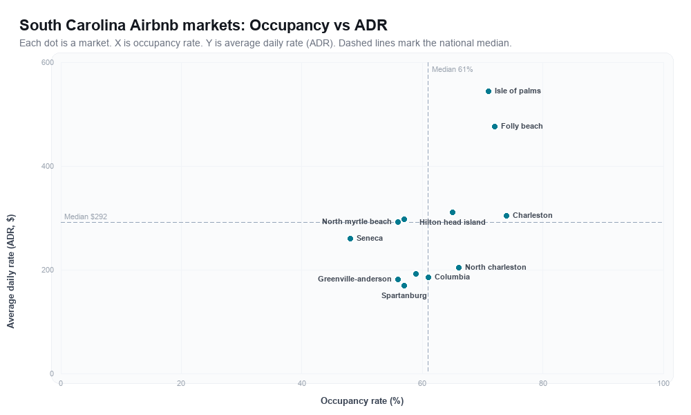This screenshot has height=415, width=691.
Task: Click the Charleston market dot
Action: [x=507, y=216]
